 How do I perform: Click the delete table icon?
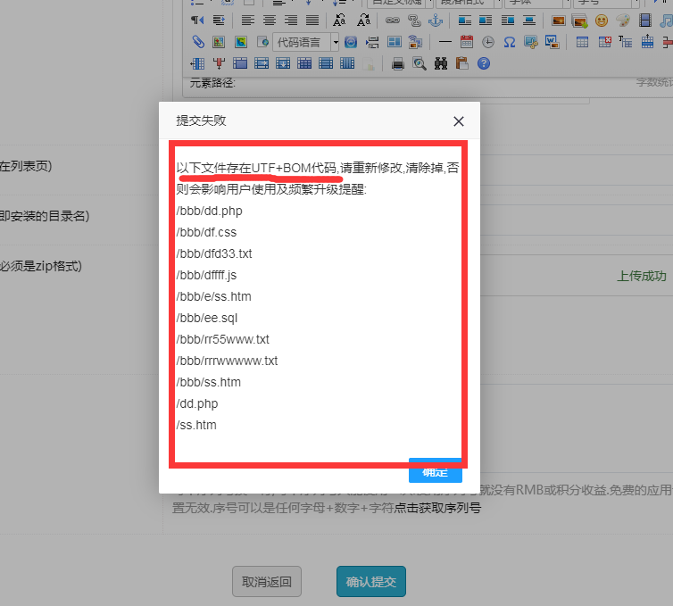pyautogui.click(x=604, y=42)
